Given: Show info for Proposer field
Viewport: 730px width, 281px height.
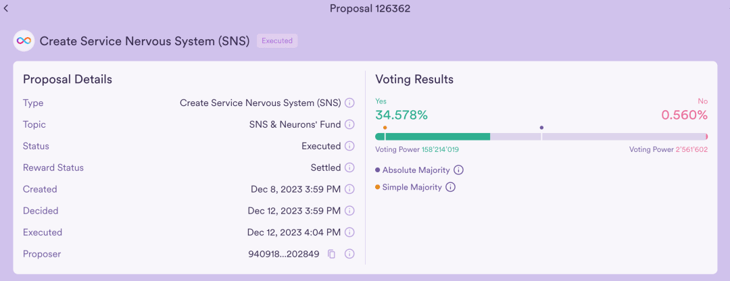Looking at the screenshot, I should (x=349, y=254).
